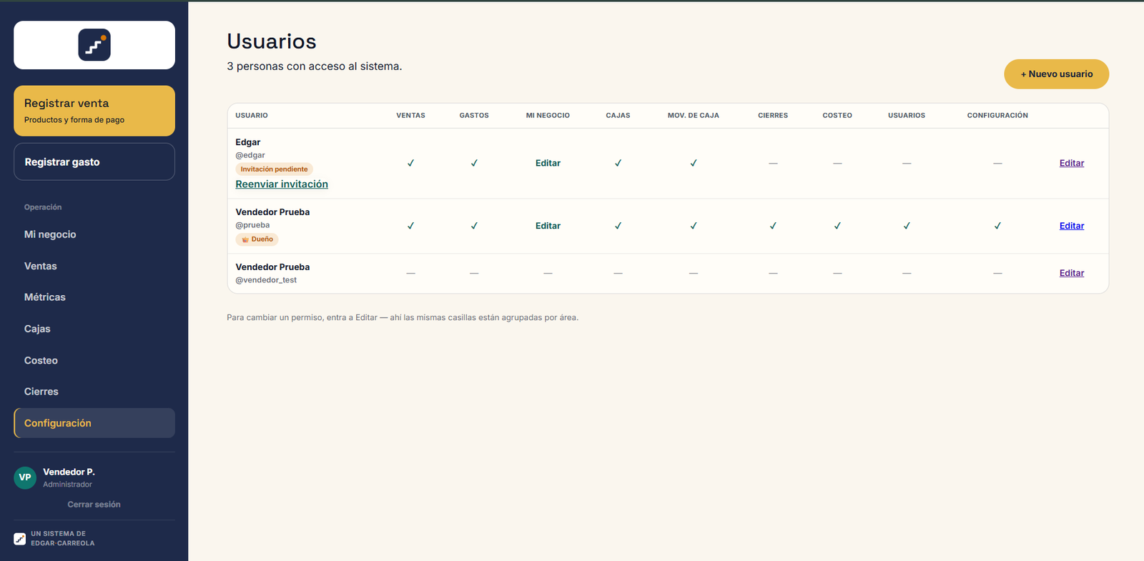Image resolution: width=1144 pixels, height=561 pixels.
Task: Click Edgar's Cajas checkmark
Action: (618, 163)
